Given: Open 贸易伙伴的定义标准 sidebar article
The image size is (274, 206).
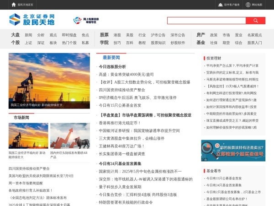Looking at the screenshot, I should tap(232, 72).
